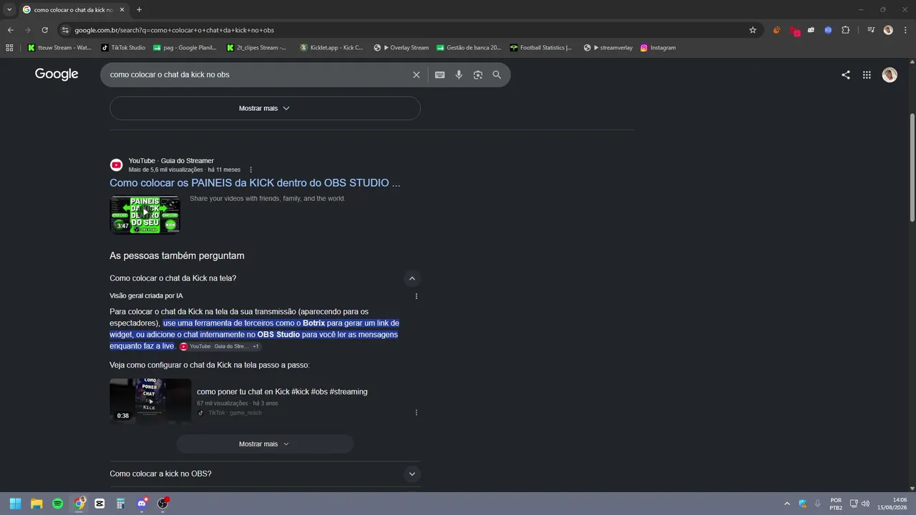Go back to the previous page

(10, 30)
